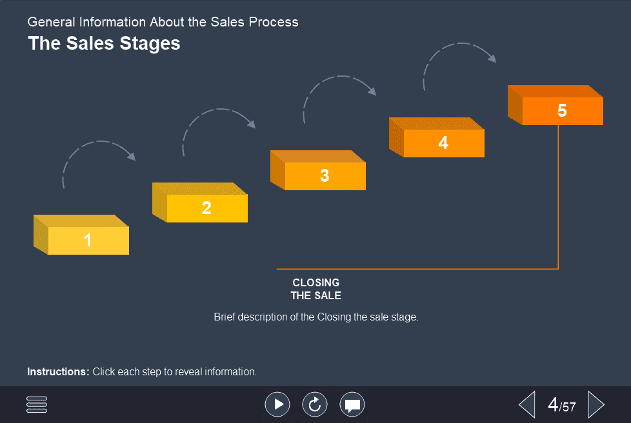
Task: Select sales stage block 2
Action: coord(200,203)
